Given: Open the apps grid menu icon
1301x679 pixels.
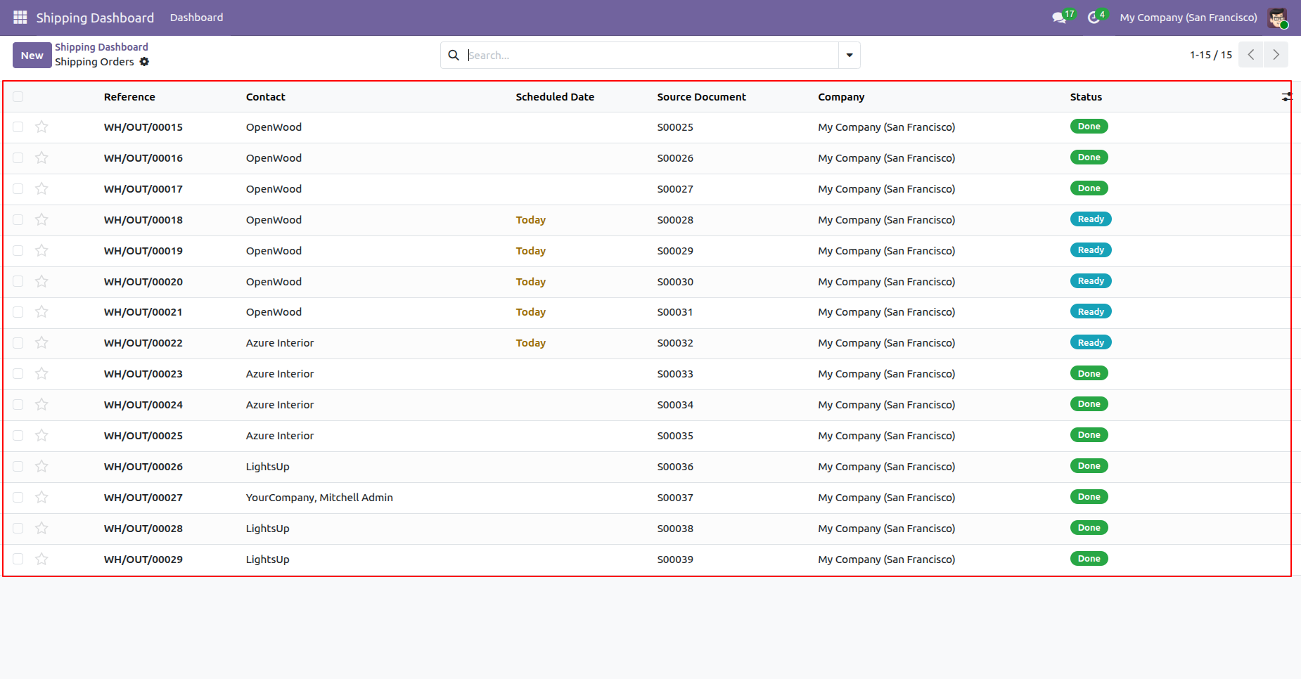Looking at the screenshot, I should point(20,18).
